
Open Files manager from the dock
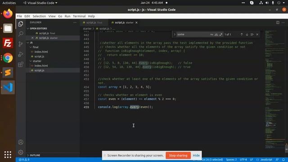[x=8, y=28]
